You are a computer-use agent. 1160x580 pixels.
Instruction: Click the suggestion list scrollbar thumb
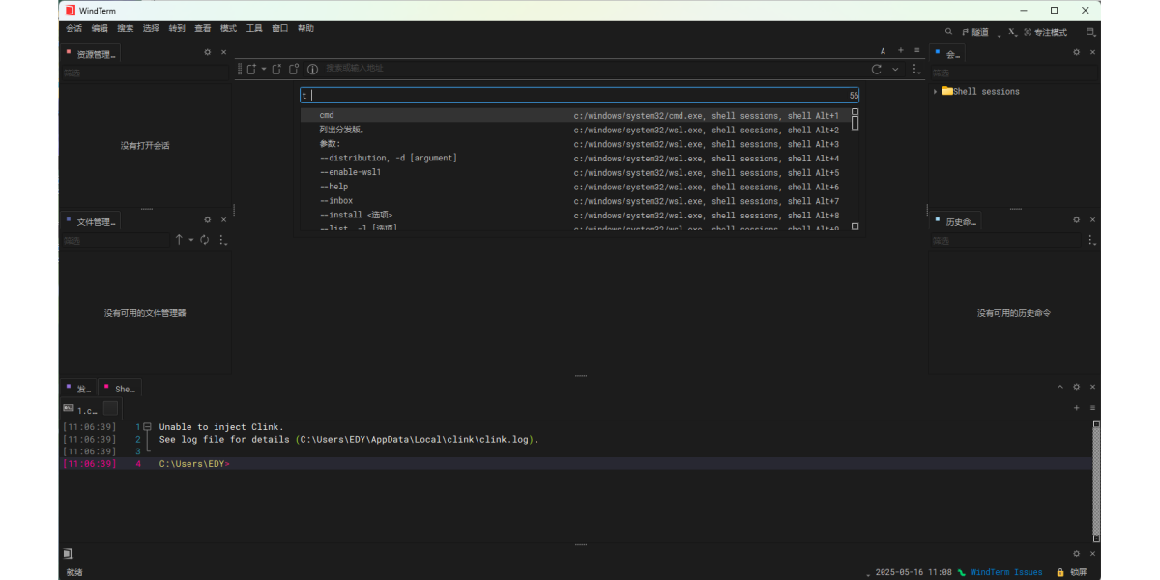click(x=855, y=124)
